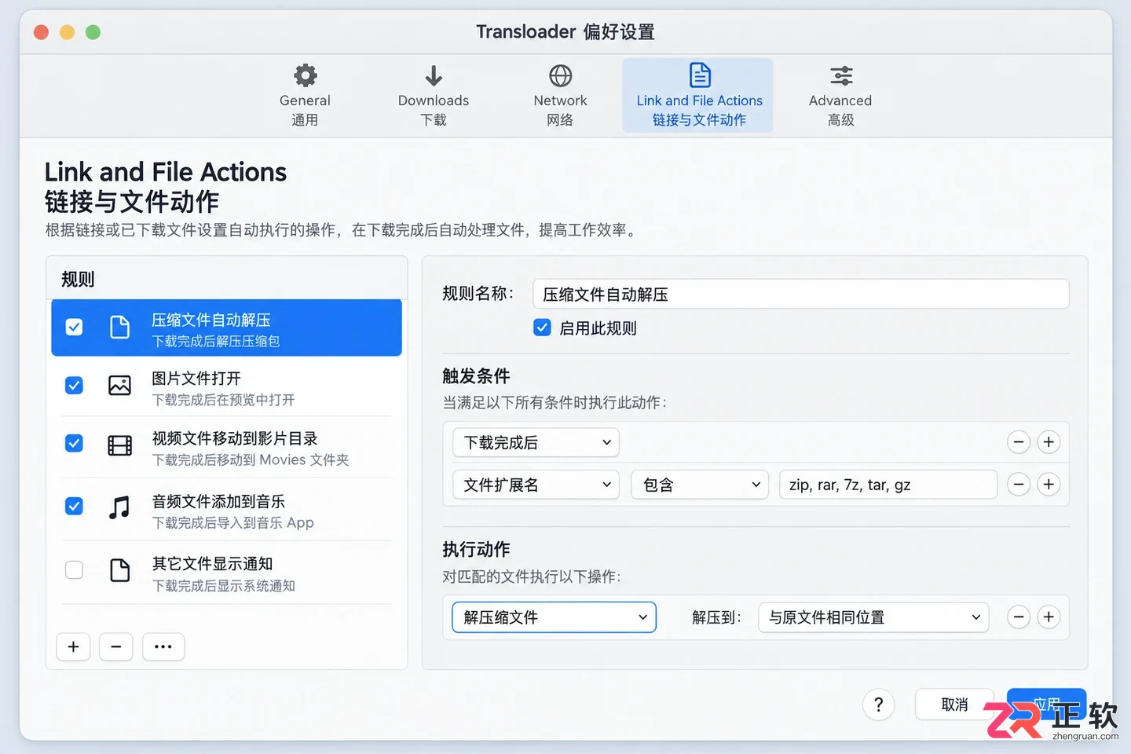Image resolution: width=1131 pixels, height=754 pixels.
Task: Click the film icon of 视频文件移动到影片目录 rule
Action: tap(119, 446)
